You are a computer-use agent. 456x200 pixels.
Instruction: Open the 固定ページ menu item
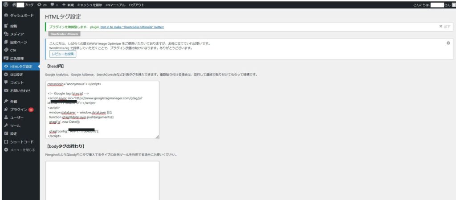pyautogui.click(x=20, y=42)
